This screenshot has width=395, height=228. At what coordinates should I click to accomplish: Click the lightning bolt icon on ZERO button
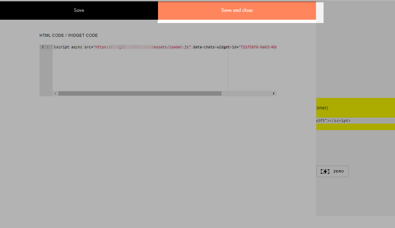pos(325,171)
